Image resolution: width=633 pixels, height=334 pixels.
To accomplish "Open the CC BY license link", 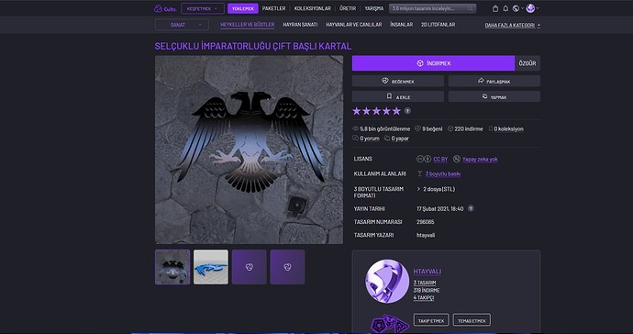I will (440, 160).
